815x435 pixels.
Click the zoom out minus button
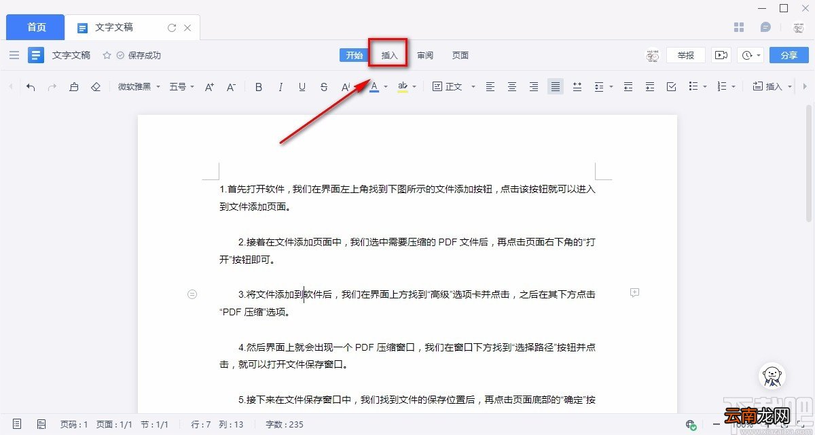(x=717, y=424)
